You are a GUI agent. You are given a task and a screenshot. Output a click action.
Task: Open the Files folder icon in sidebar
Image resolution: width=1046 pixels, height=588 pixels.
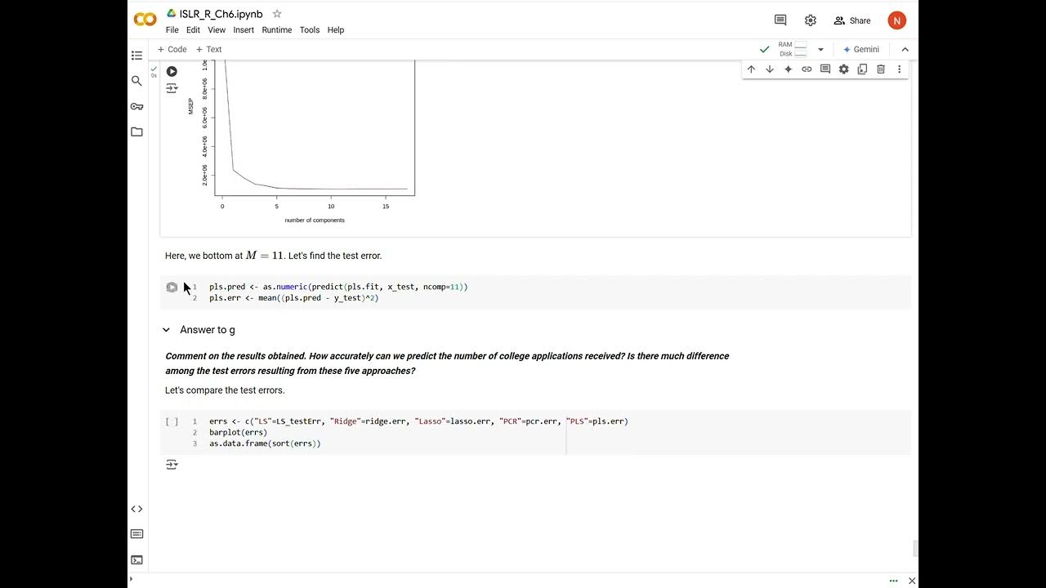pos(136,131)
